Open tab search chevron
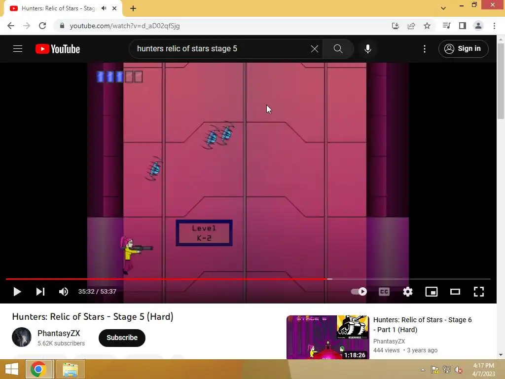This screenshot has width=505, height=379. [x=443, y=8]
